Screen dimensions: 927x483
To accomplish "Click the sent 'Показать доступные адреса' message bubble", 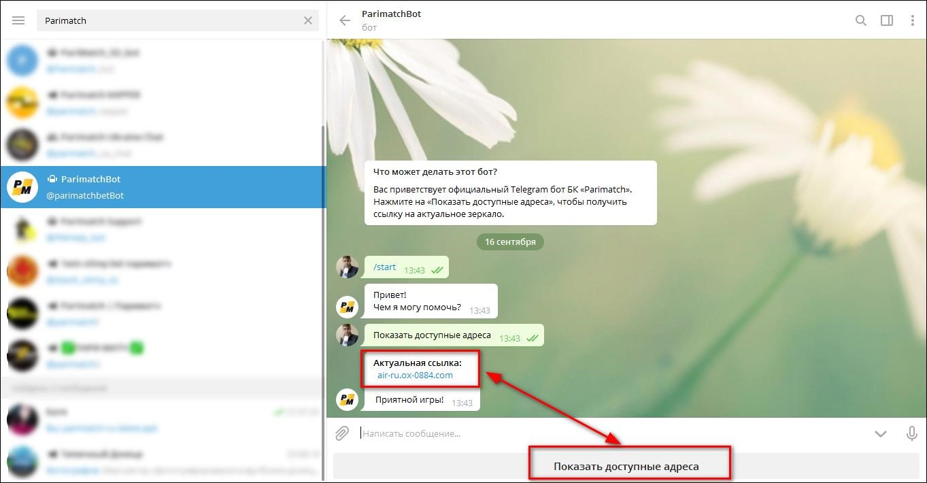I will click(454, 335).
